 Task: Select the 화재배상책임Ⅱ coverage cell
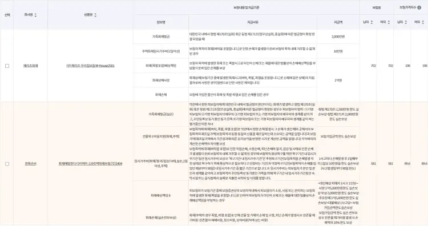[161, 195]
